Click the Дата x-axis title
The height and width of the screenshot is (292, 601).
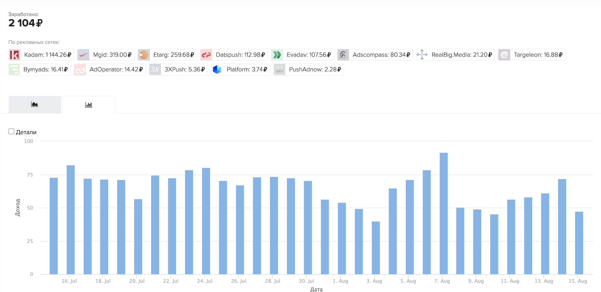click(x=316, y=289)
